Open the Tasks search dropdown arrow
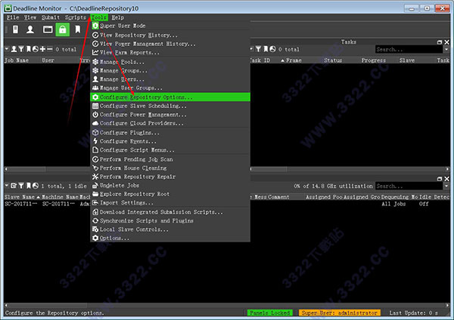 [446, 49]
